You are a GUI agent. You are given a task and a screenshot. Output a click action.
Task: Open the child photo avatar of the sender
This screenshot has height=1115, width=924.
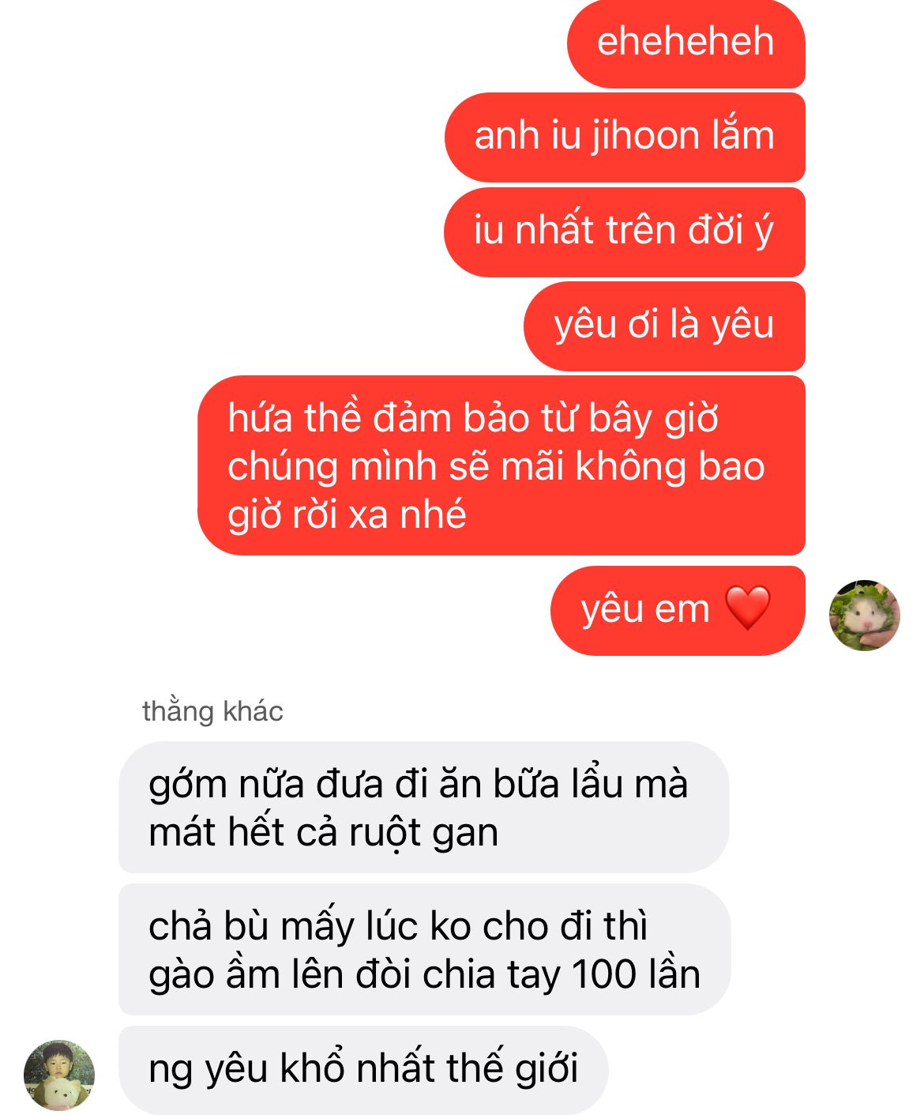tap(59, 1075)
